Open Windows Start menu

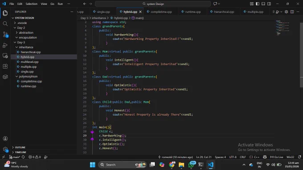(x=93, y=165)
